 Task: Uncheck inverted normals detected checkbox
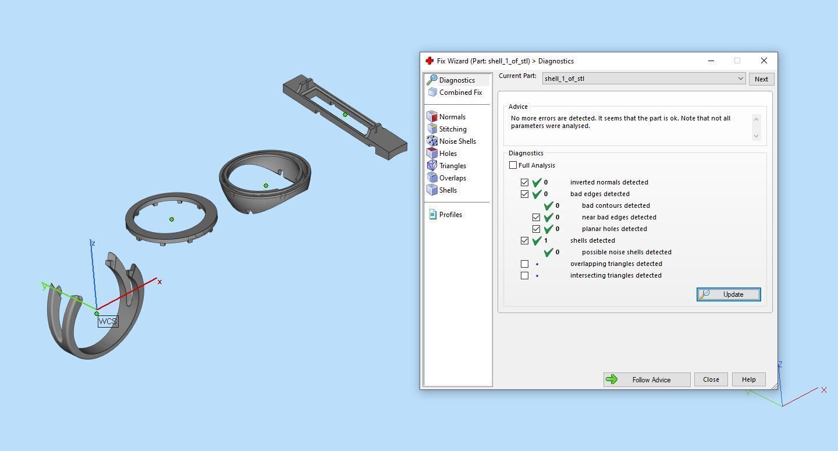click(x=524, y=182)
